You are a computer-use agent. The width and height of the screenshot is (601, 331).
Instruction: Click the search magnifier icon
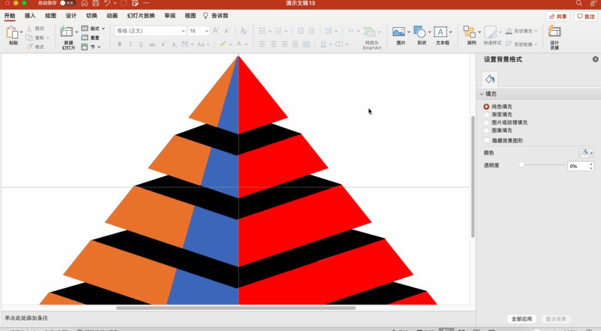579,3
